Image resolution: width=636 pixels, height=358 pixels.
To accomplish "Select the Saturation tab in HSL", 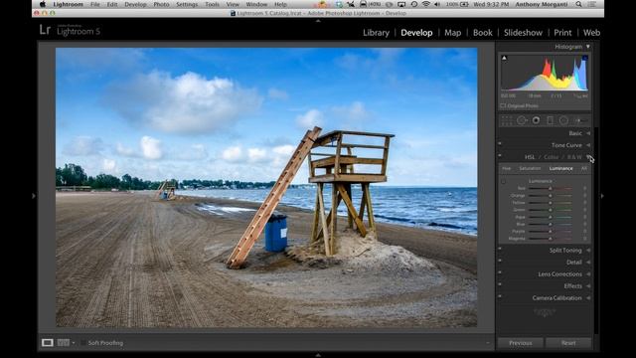I will [x=530, y=168].
